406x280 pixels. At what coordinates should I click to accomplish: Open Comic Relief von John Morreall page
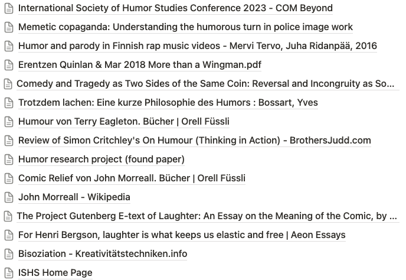132,178
